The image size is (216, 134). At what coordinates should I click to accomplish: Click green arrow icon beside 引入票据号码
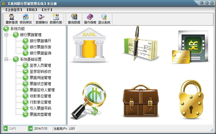26,108
